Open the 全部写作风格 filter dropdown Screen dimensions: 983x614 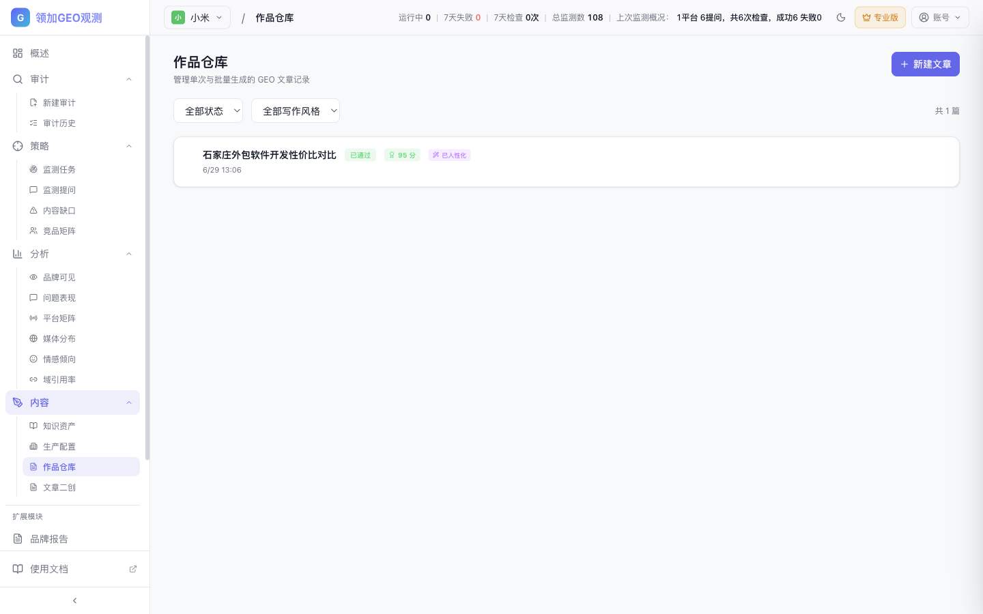coord(296,111)
